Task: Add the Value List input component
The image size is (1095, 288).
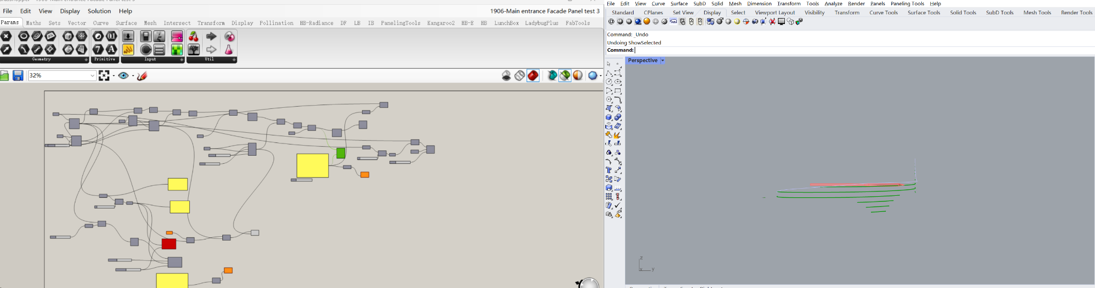Action: point(159,49)
